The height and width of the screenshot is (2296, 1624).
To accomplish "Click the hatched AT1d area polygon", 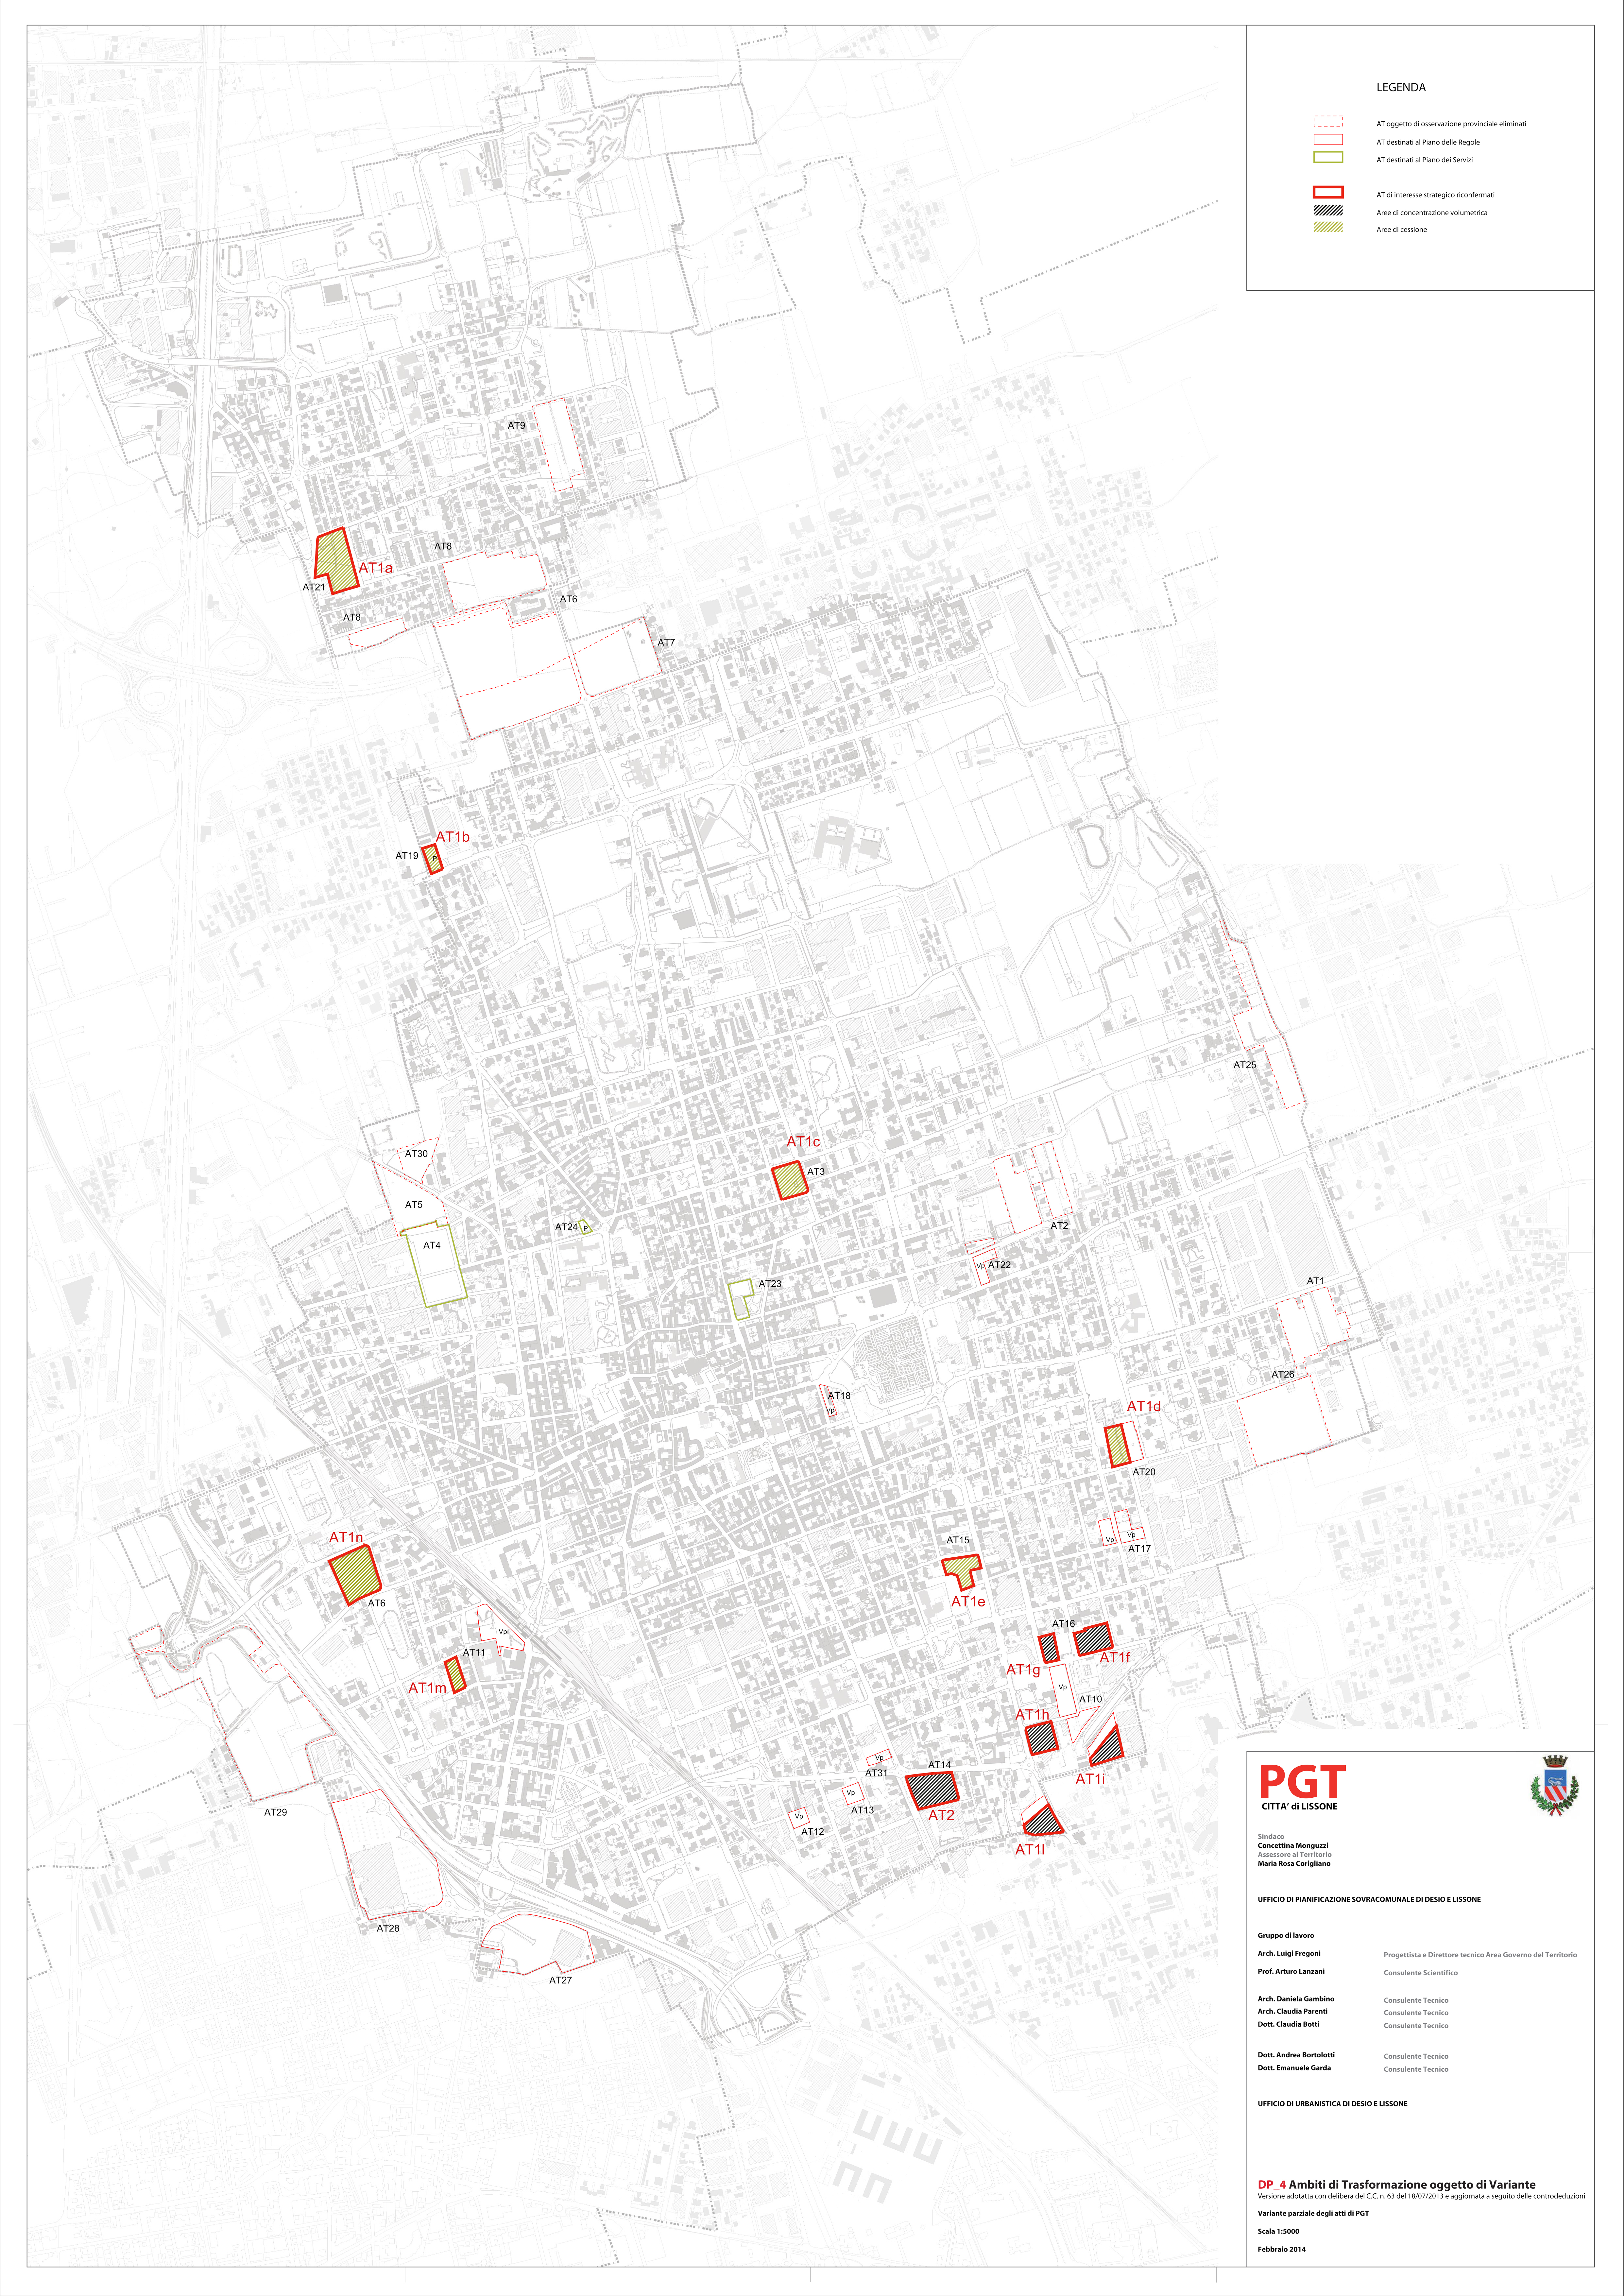I will (x=1118, y=1446).
